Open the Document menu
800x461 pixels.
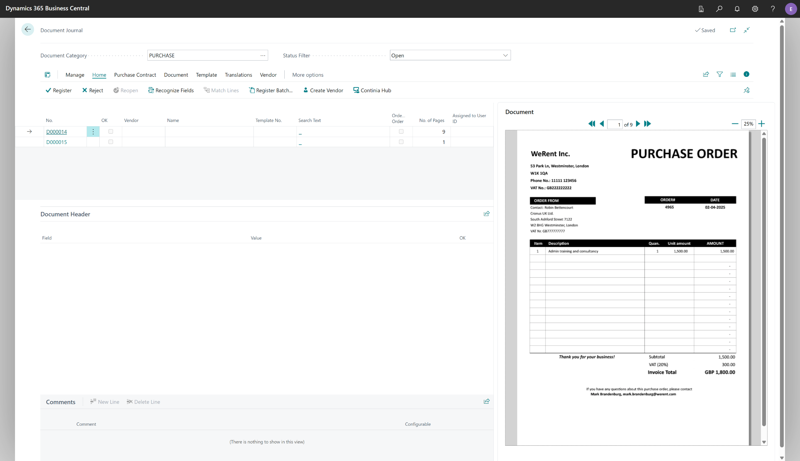(x=176, y=75)
